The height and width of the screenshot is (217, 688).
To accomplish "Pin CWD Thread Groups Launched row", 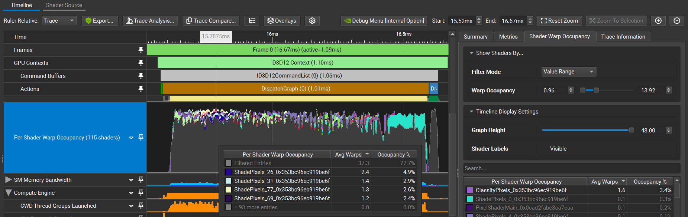I will 140,206.
